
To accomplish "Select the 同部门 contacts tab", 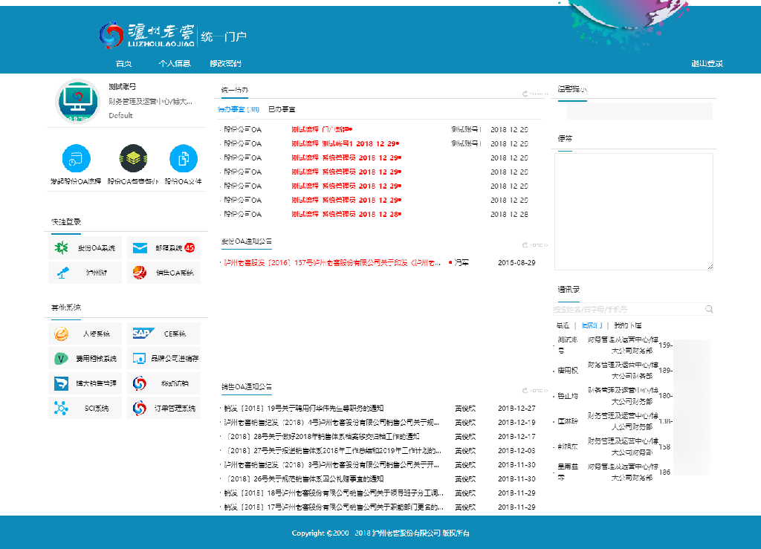I will click(x=592, y=325).
